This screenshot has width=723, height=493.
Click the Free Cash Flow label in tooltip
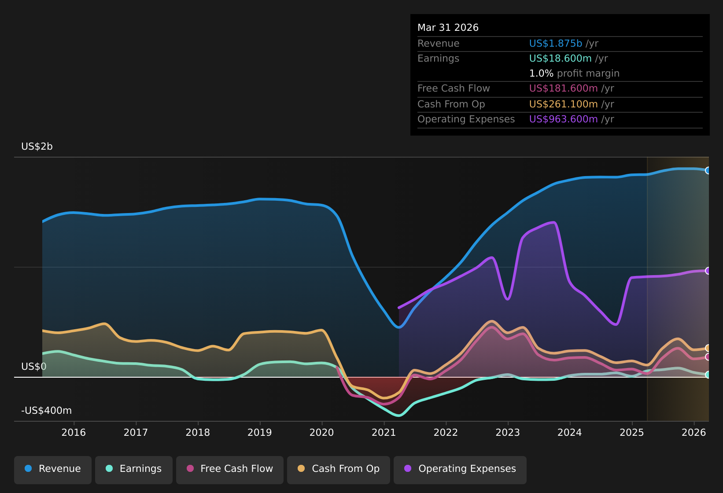(454, 88)
